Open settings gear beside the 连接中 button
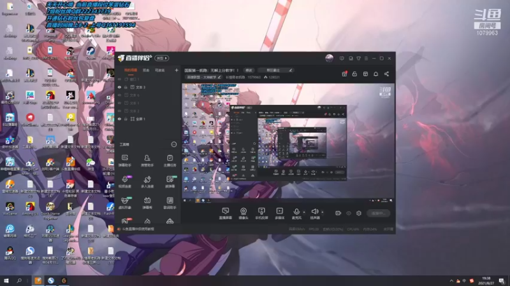 (359, 213)
